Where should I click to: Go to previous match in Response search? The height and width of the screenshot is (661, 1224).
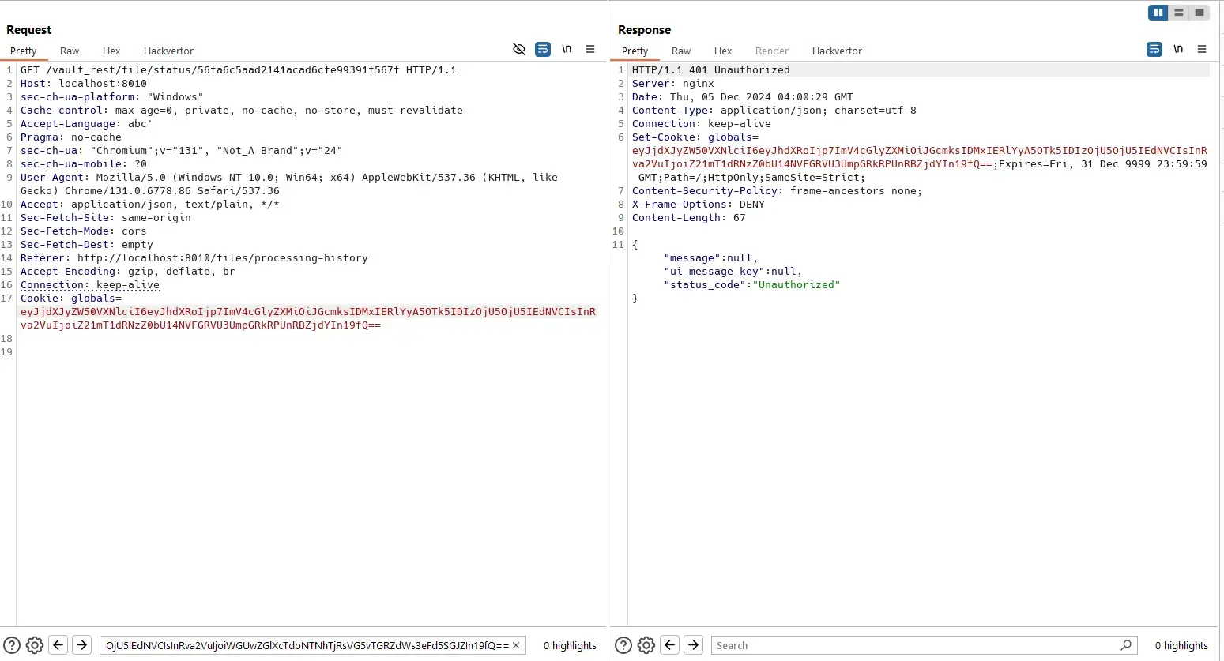[x=670, y=645]
